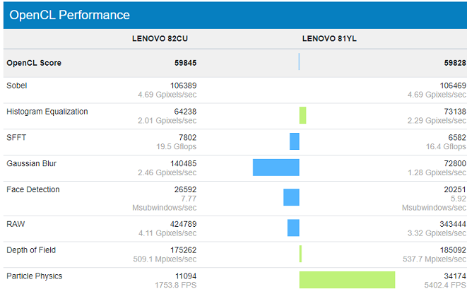
Task: Click the Sobel row label
Action: point(17,86)
